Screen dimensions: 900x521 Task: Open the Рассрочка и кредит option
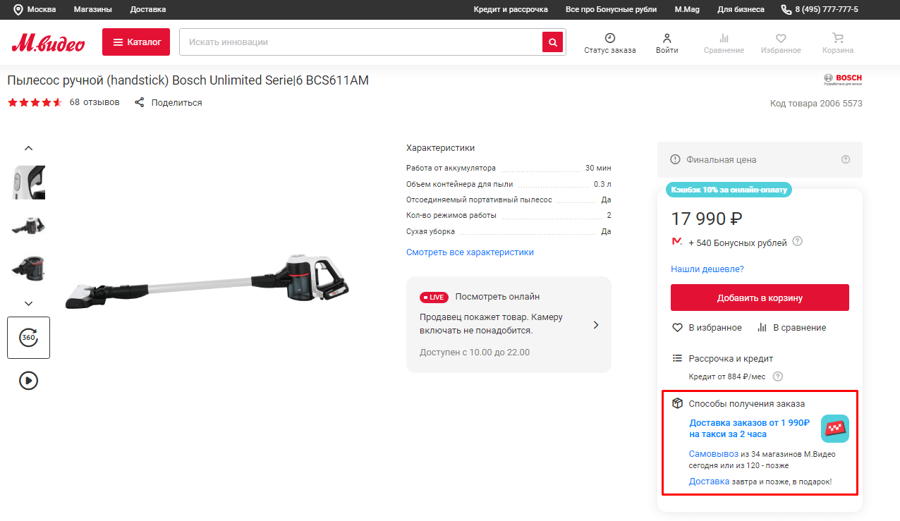point(731,359)
